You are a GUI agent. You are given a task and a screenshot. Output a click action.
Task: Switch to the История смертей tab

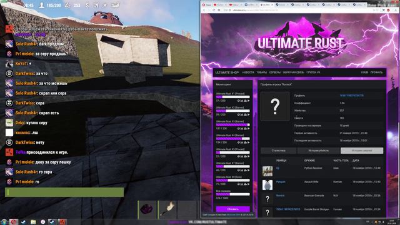click(362, 151)
